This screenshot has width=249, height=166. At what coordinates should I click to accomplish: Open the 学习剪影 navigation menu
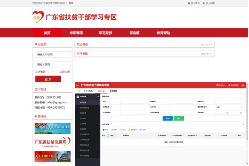[105, 33]
